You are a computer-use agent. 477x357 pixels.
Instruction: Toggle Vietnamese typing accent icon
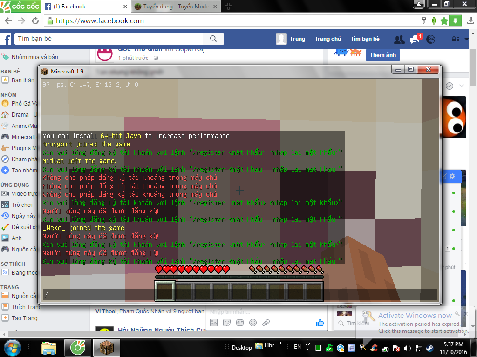pos(434,20)
